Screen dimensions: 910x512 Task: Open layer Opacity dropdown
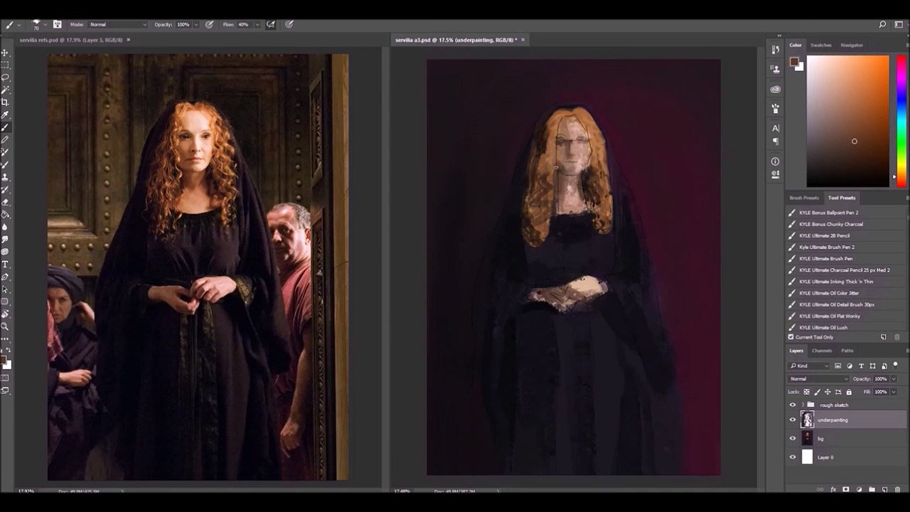tap(894, 379)
